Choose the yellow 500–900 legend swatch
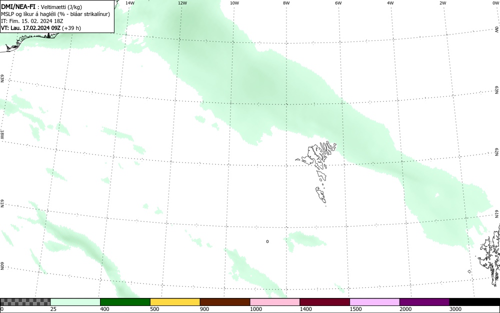The width and height of the screenshot is (500, 313). click(175, 302)
